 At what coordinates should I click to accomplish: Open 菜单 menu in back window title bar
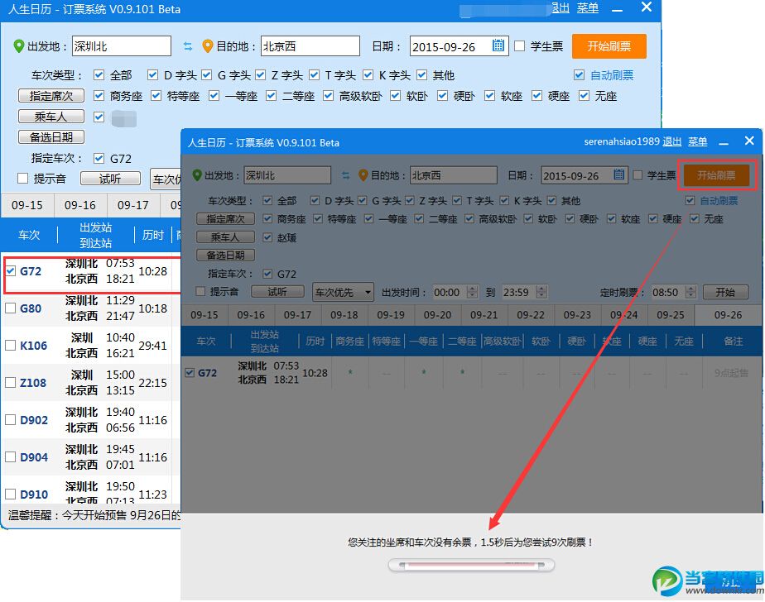tap(587, 7)
